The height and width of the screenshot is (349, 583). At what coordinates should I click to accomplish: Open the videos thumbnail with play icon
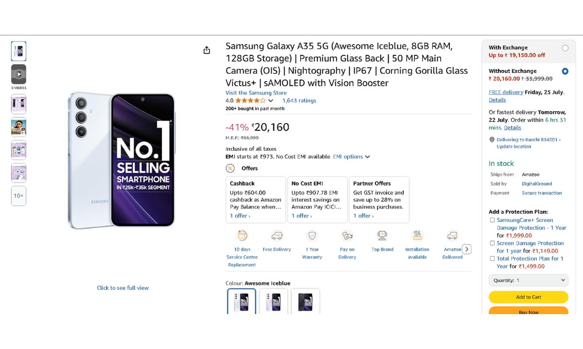[x=18, y=74]
